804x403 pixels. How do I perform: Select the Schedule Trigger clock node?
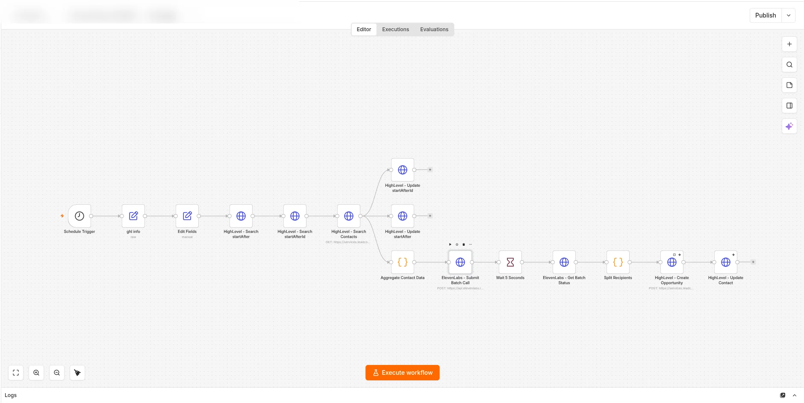point(80,216)
